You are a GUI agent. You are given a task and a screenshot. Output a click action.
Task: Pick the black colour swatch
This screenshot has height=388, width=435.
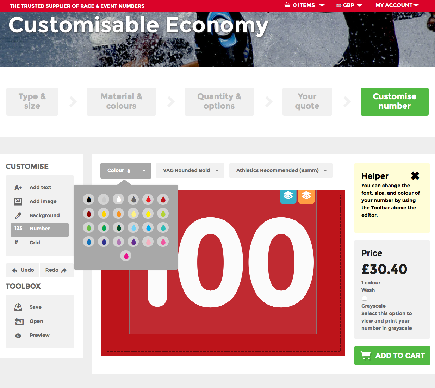tap(89, 200)
